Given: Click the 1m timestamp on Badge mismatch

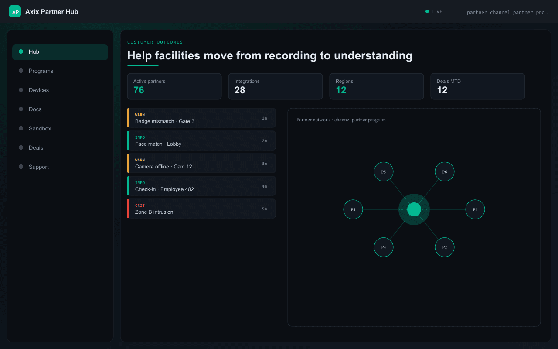Looking at the screenshot, I should point(264,118).
